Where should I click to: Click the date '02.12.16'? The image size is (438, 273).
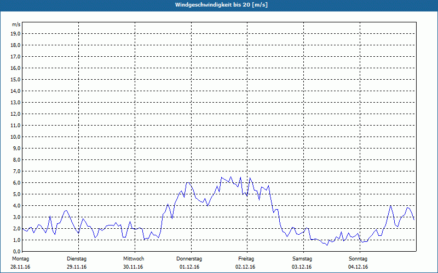pos(246,267)
